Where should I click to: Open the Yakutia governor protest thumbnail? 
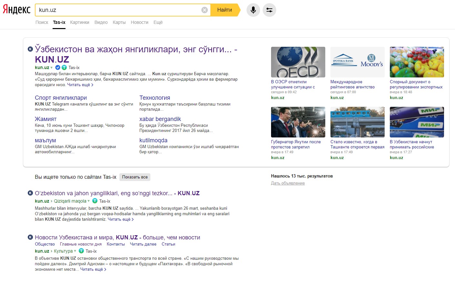(x=298, y=122)
